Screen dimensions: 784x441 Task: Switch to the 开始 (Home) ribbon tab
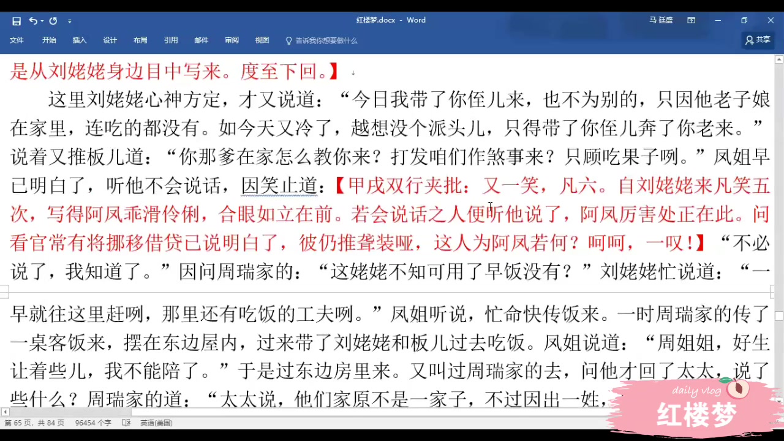(x=49, y=40)
